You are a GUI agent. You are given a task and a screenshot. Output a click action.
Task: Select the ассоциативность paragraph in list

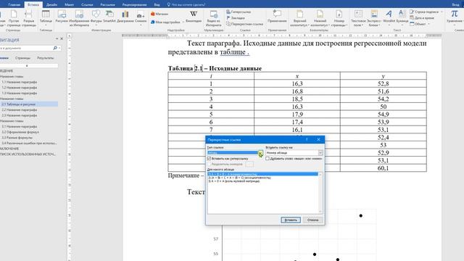click(x=240, y=178)
